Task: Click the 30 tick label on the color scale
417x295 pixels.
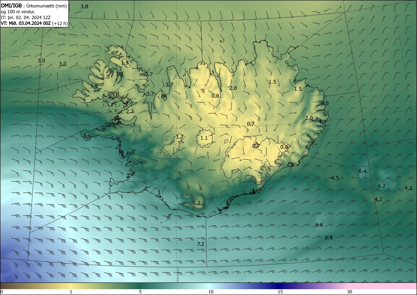Action: (x=350, y=292)
